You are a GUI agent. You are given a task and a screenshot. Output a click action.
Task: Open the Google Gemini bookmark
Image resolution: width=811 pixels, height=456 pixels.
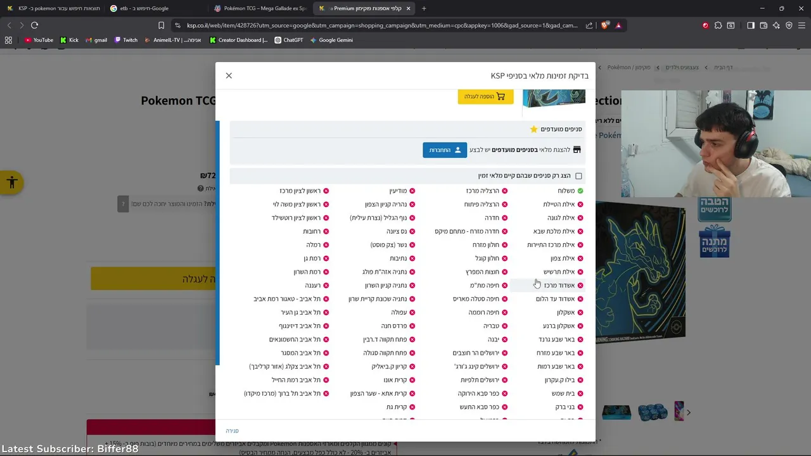[x=331, y=40]
